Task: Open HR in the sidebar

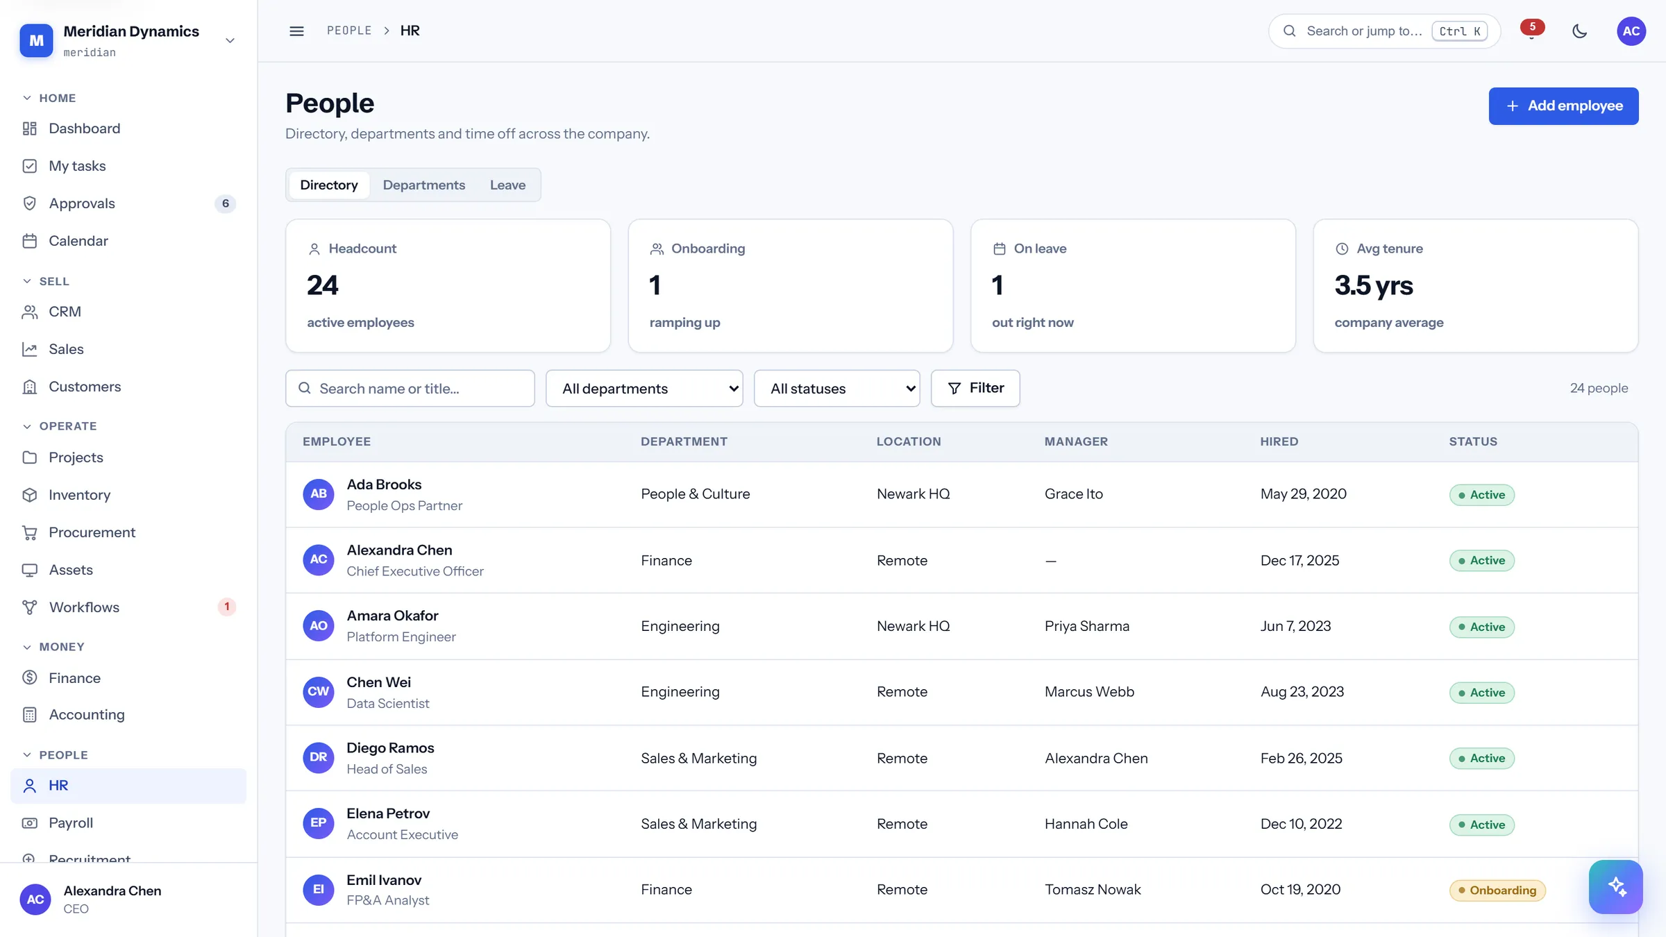Action: (128, 786)
